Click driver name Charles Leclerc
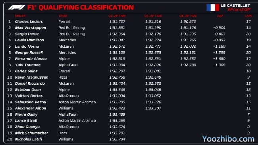 pos(29,21)
